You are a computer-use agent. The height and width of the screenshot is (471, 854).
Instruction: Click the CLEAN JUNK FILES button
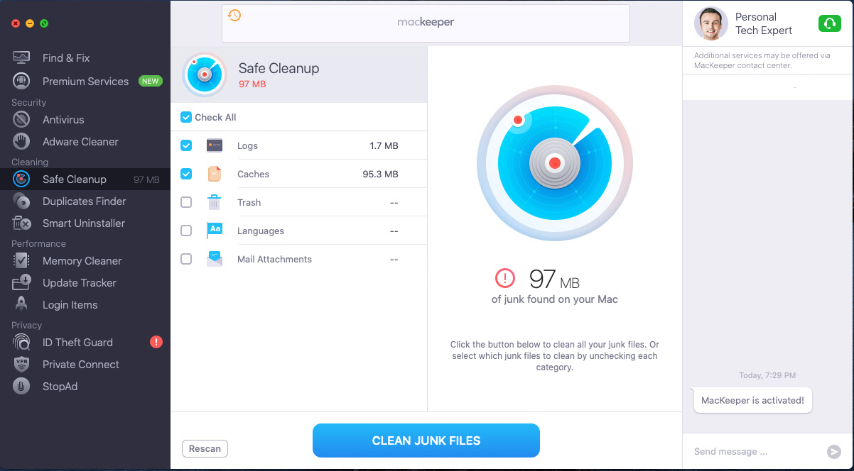pos(426,440)
